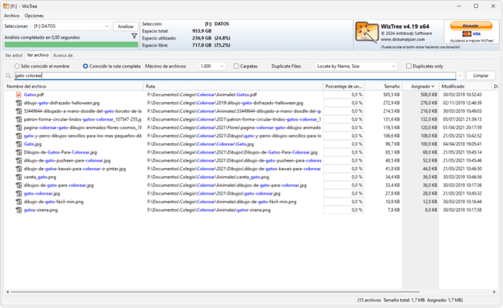Click the 'gato colorear' search field
The width and height of the screenshot is (503, 308).
234,75
